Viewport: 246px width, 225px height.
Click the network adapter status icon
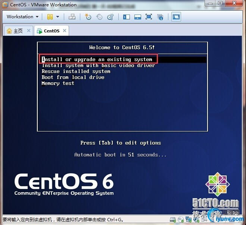(188, 220)
